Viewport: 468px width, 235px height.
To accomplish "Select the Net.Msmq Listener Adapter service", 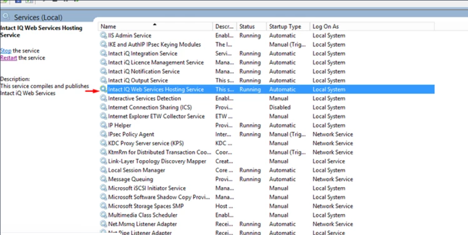I will [x=142, y=224].
